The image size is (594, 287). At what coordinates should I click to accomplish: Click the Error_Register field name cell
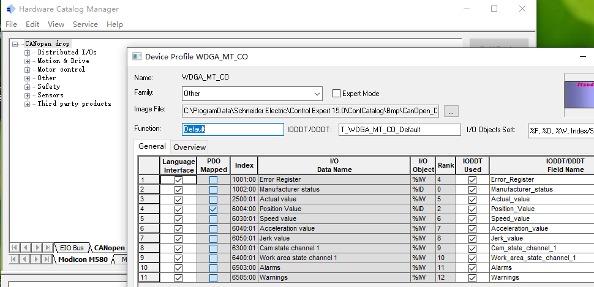542,179
